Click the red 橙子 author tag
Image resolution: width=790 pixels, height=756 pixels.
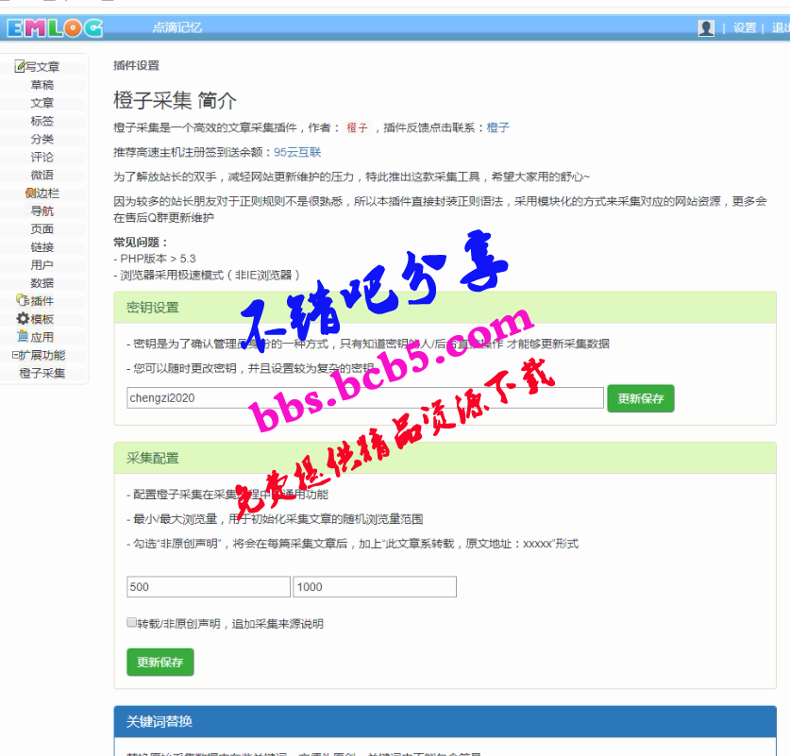tap(357, 128)
